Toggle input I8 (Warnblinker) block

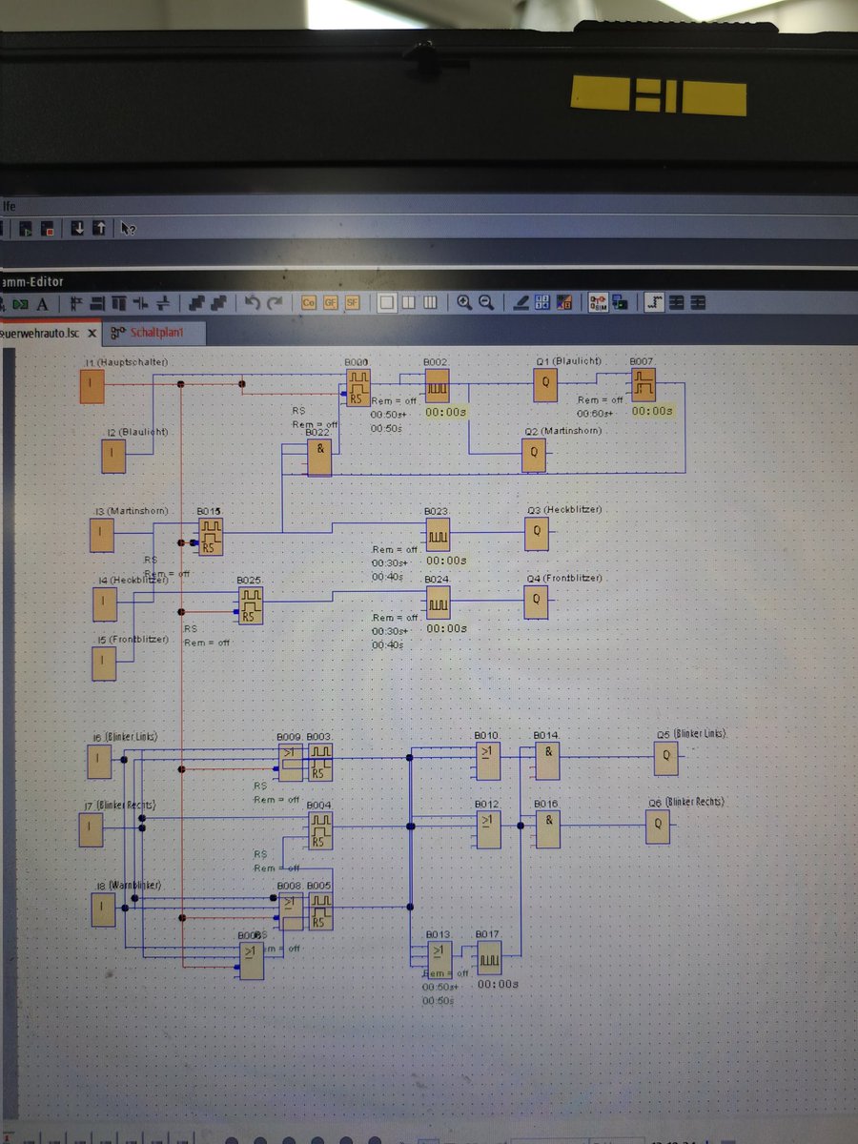coord(103,909)
